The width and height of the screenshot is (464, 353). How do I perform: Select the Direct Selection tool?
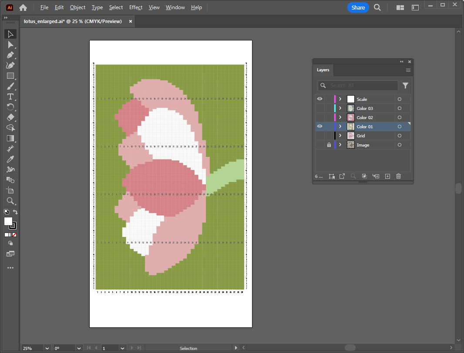pos(10,44)
